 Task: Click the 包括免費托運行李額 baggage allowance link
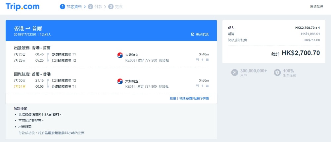coord(194,98)
